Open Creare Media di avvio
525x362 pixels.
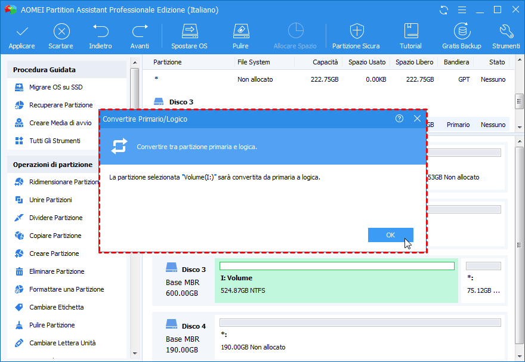tap(60, 123)
